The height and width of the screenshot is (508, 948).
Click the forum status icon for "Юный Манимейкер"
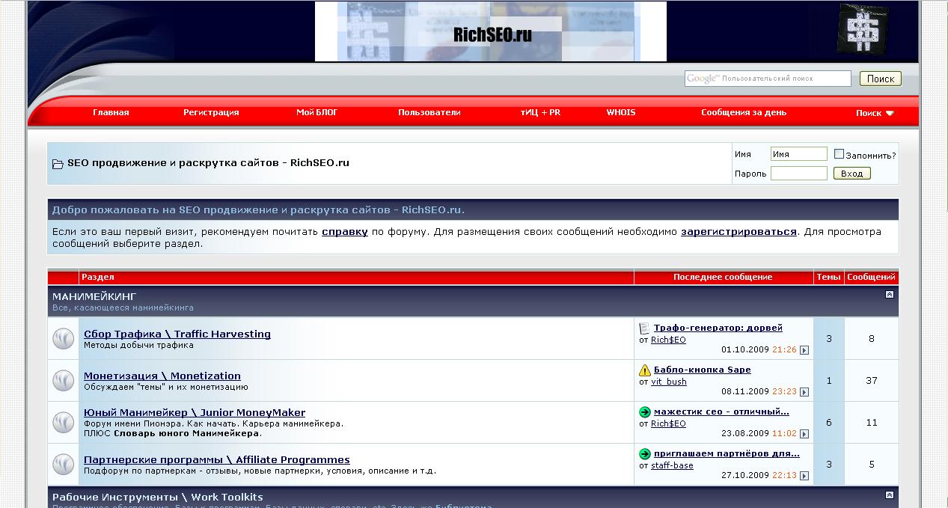[x=63, y=422]
